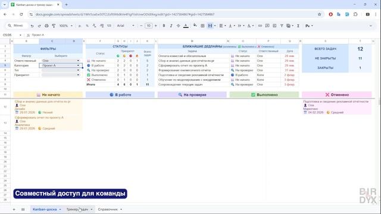Click the Print icon
Screen dimensions: 381x214
tap(46, 26)
